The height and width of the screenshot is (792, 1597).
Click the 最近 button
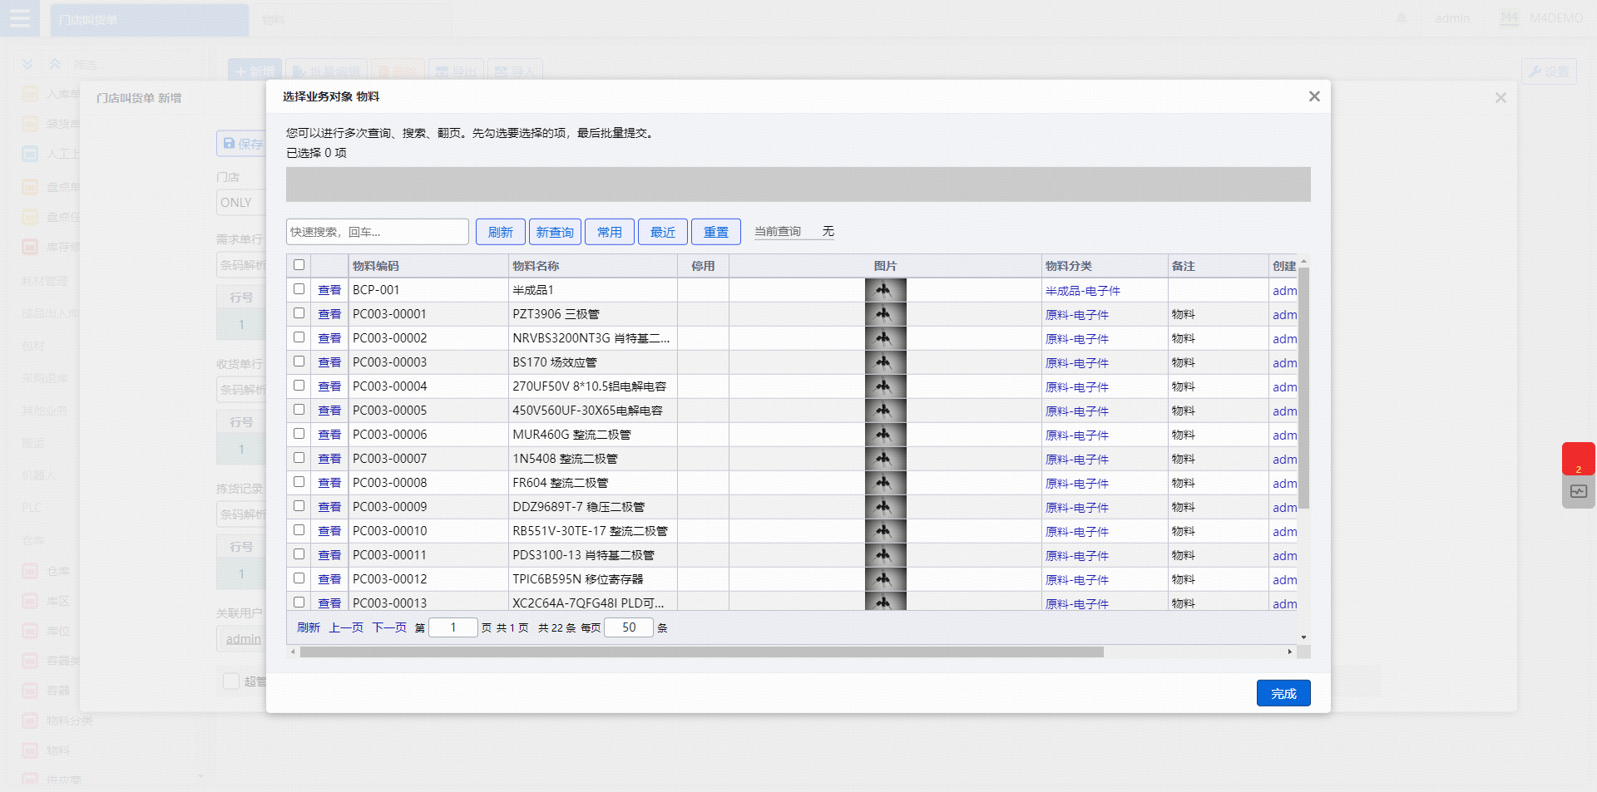click(663, 232)
